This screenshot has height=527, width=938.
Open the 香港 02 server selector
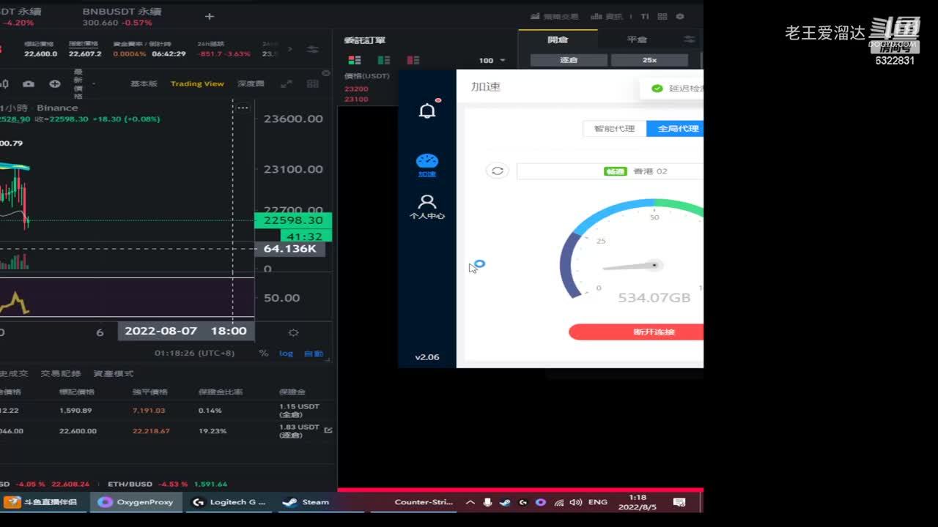click(610, 171)
